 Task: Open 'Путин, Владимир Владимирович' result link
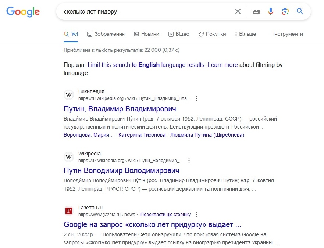tap(120, 109)
